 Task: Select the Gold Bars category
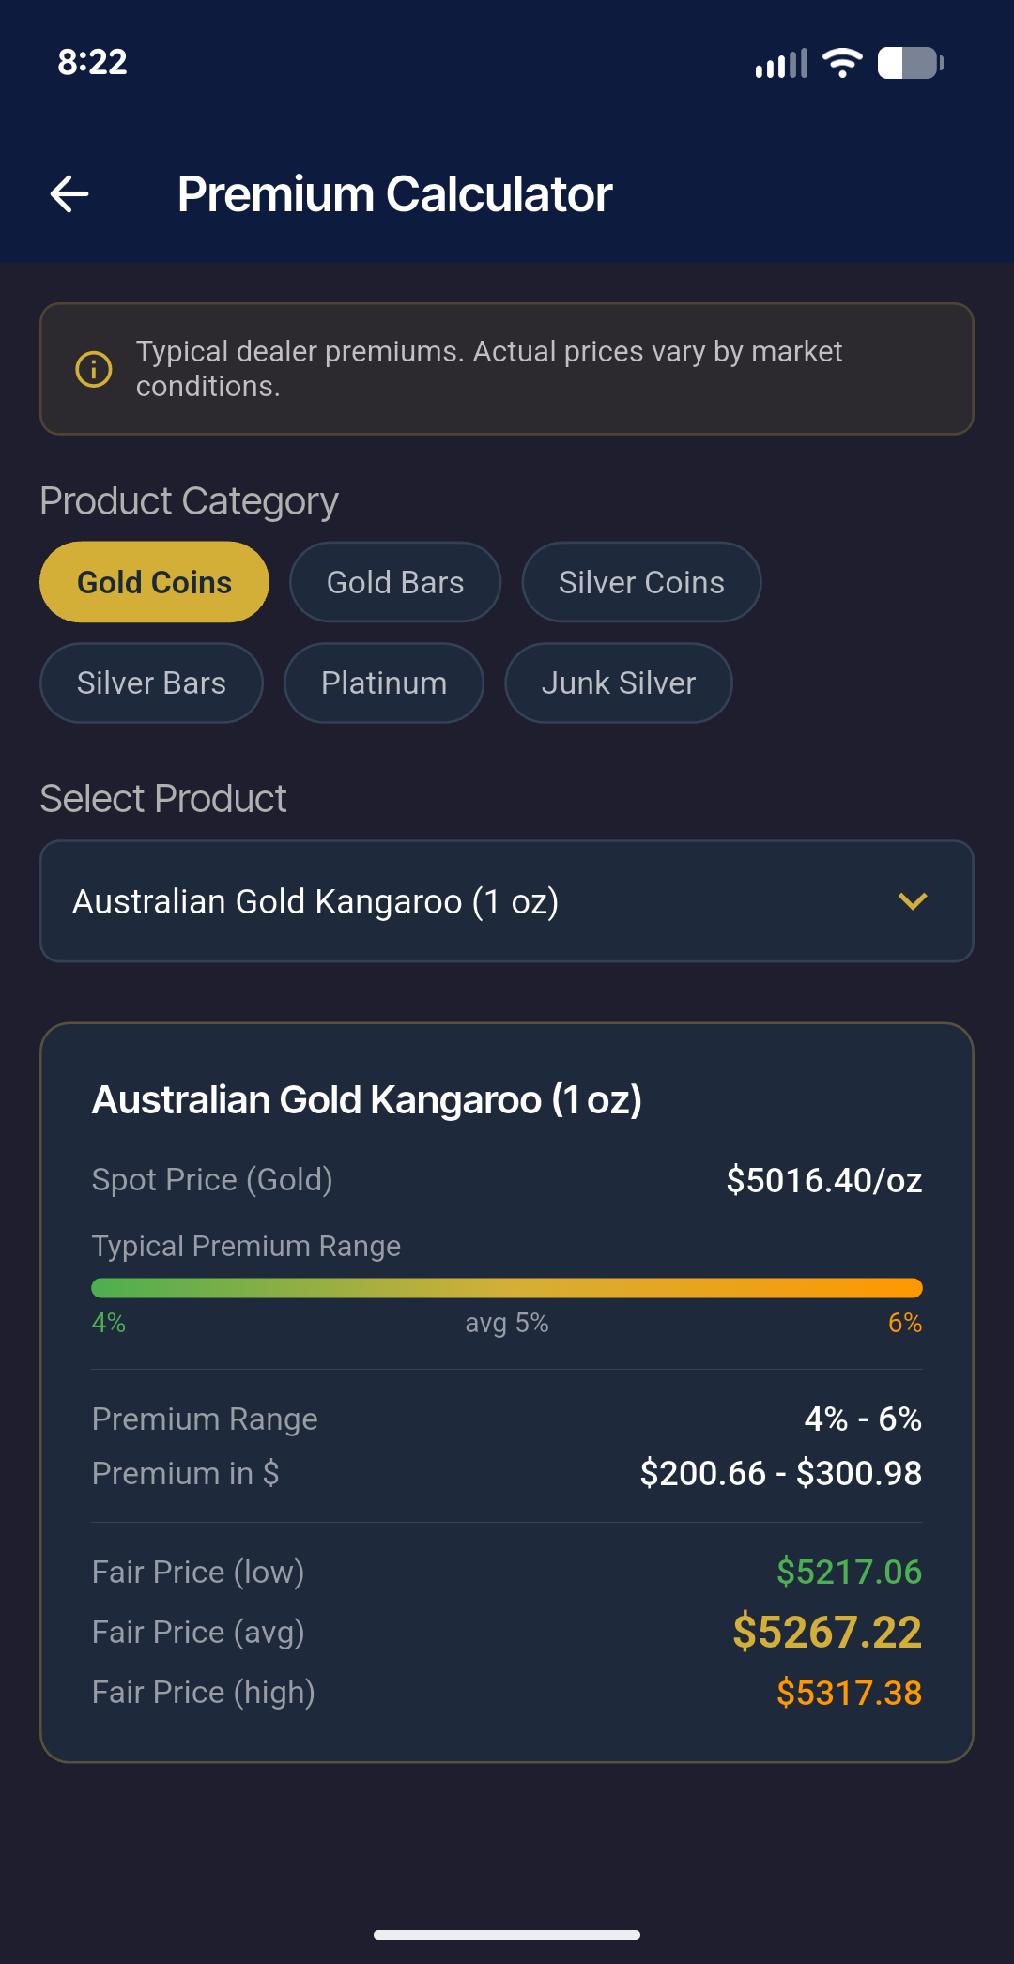pyautogui.click(x=394, y=582)
